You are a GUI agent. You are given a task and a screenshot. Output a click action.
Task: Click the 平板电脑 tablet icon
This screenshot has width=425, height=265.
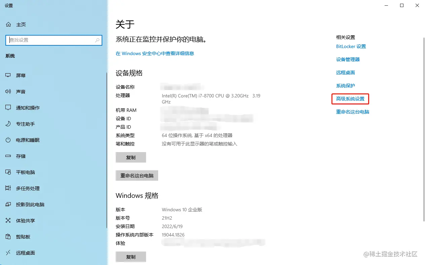click(x=8, y=172)
